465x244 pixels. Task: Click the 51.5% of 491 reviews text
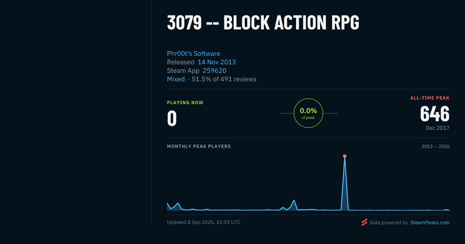222,79
